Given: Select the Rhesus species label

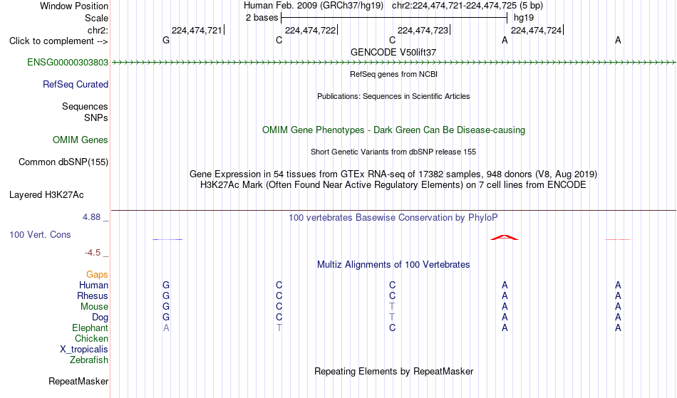Looking at the screenshot, I should click(x=93, y=296).
